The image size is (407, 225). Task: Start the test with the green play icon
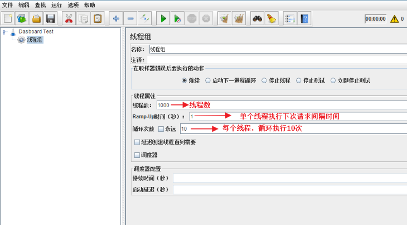(163, 18)
